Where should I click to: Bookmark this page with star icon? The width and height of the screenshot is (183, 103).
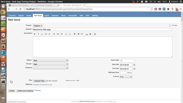coord(152,9)
